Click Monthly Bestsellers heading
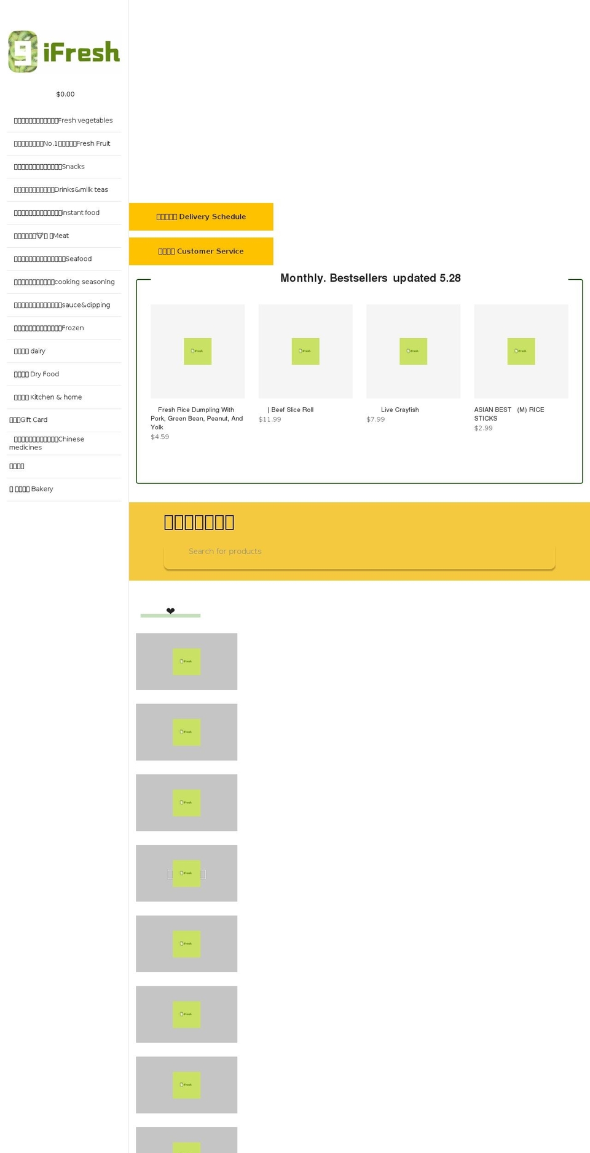590x1153 pixels. point(371,278)
